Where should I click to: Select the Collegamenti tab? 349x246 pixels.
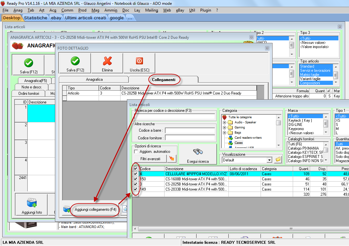(164, 80)
